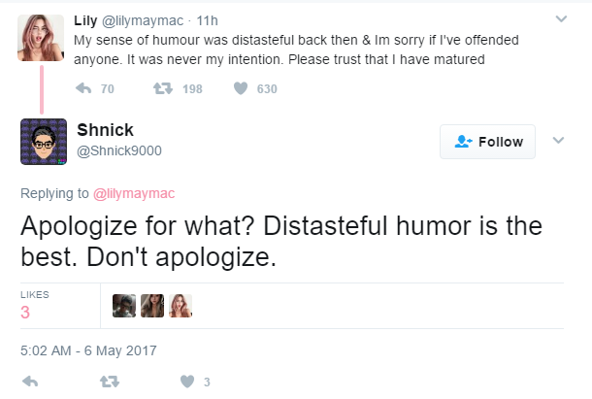Open Lily's profile picture
This screenshot has width=592, height=399.
click(x=43, y=39)
